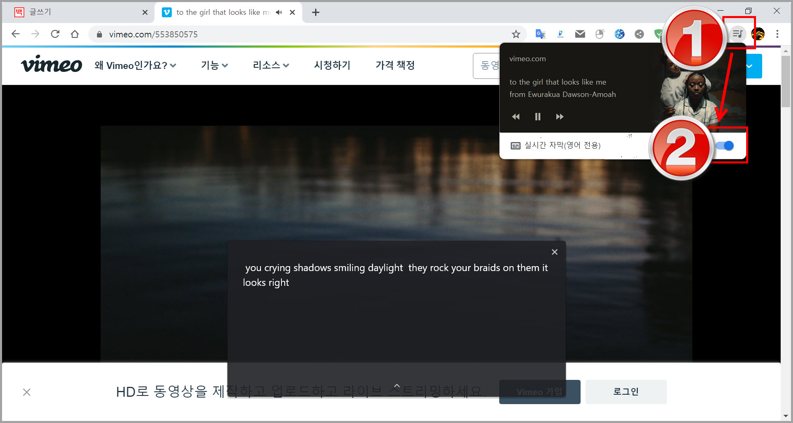
Task: Click the Vimeo search field
Action: [x=486, y=66]
